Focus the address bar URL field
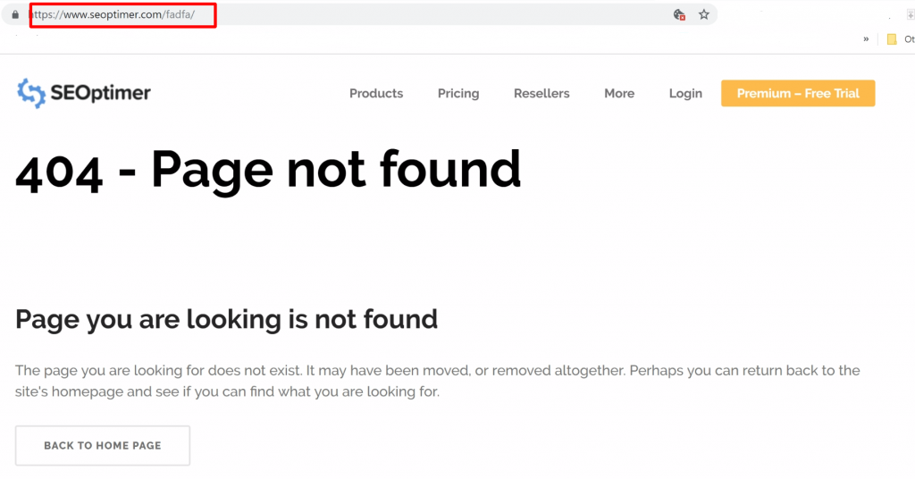 (x=357, y=15)
